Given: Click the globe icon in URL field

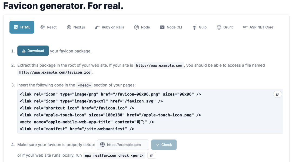Looking at the screenshot, I should tap(102, 145).
